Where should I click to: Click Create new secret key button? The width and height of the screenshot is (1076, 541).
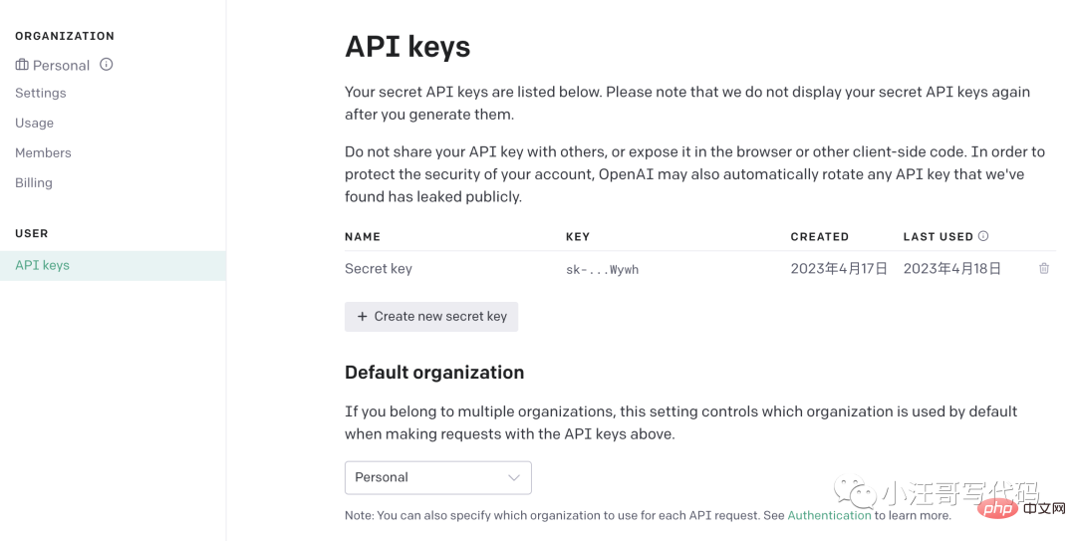431,317
